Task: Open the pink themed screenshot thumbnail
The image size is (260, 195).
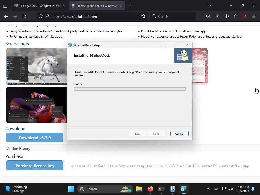Action: tap(200, 66)
